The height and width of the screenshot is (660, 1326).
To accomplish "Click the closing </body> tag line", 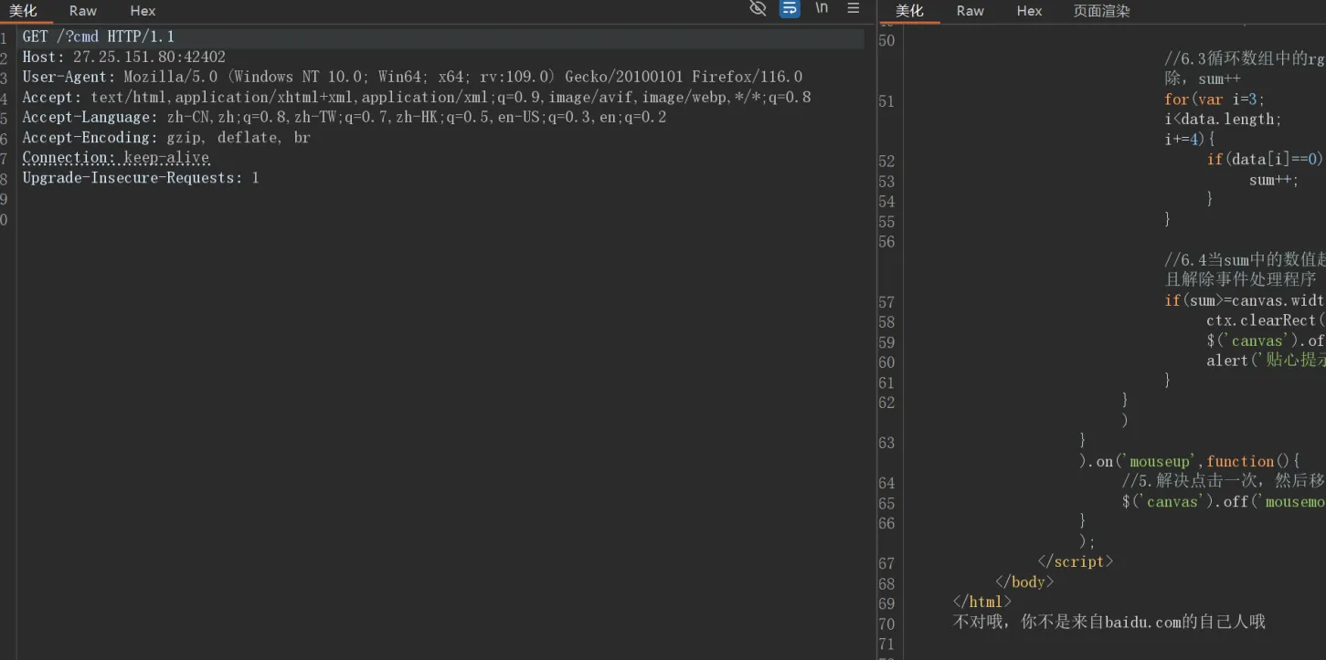I will pyautogui.click(x=1024, y=581).
